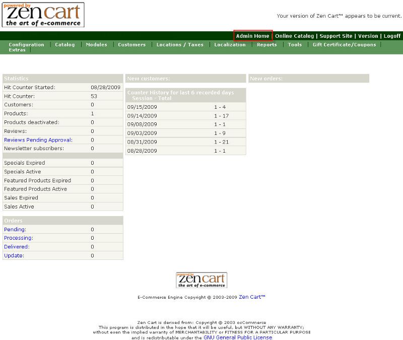Expand the Locations / Taxes menu
Image resolution: width=403 pixels, height=340 pixels.
180,45
